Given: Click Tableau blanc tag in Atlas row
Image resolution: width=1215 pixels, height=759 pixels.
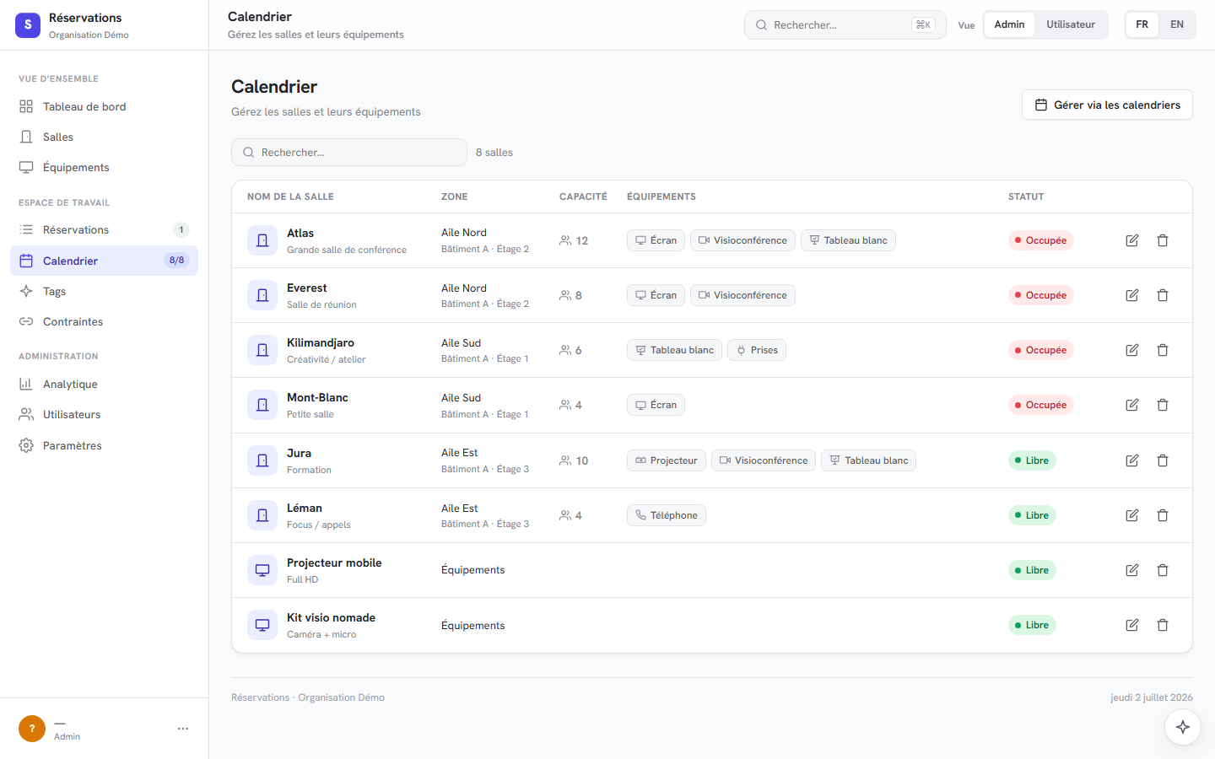Looking at the screenshot, I should pos(848,240).
